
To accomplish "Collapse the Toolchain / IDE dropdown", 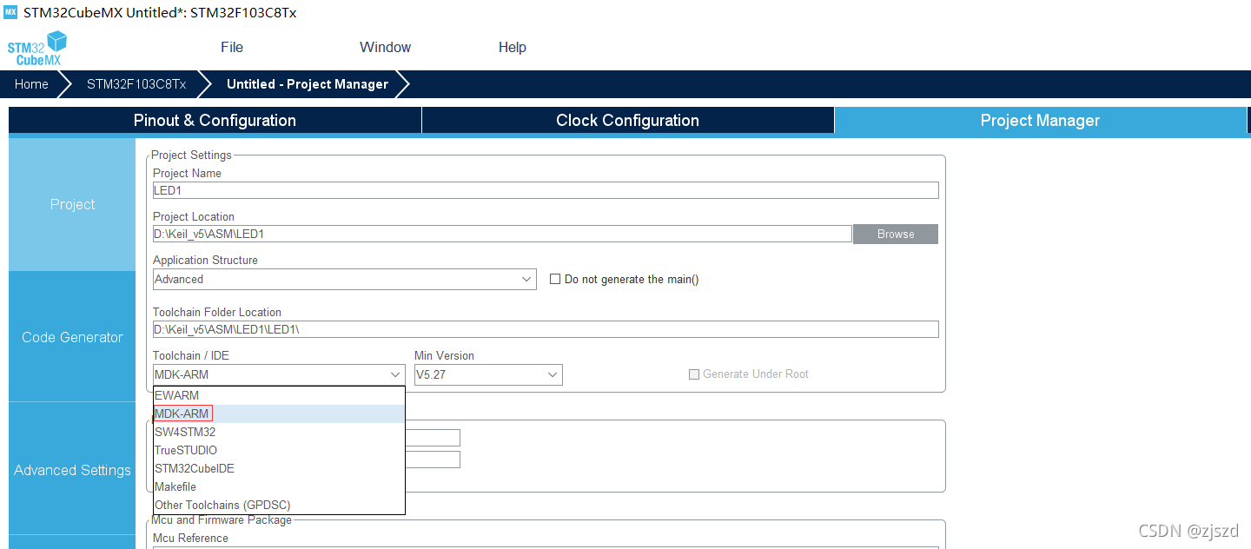I will pyautogui.click(x=279, y=374).
